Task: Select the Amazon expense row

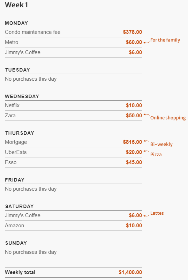Action: point(73,226)
